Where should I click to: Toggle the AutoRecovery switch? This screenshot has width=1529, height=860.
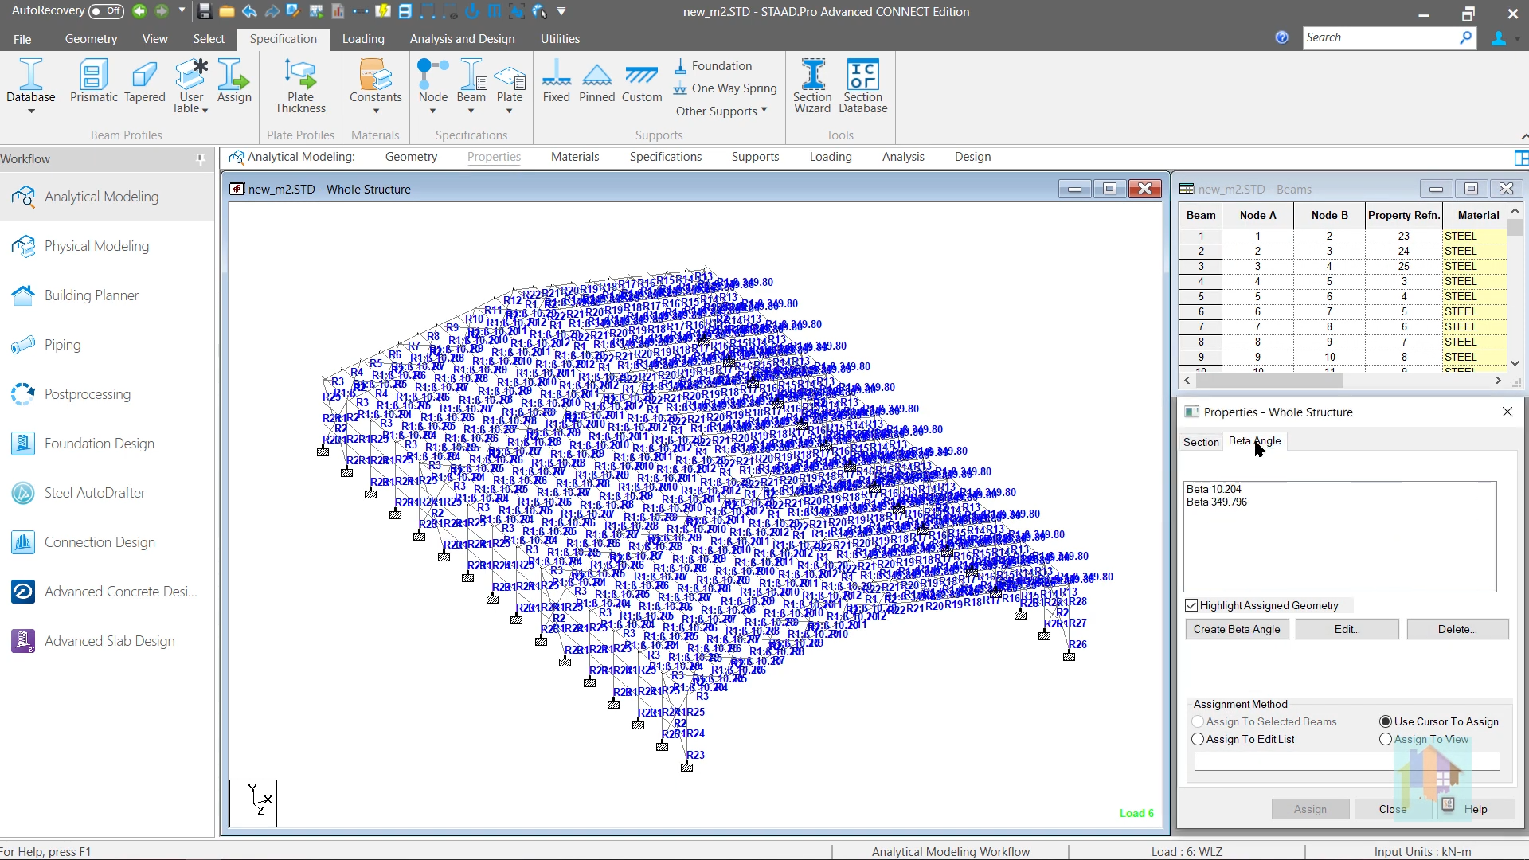click(106, 11)
